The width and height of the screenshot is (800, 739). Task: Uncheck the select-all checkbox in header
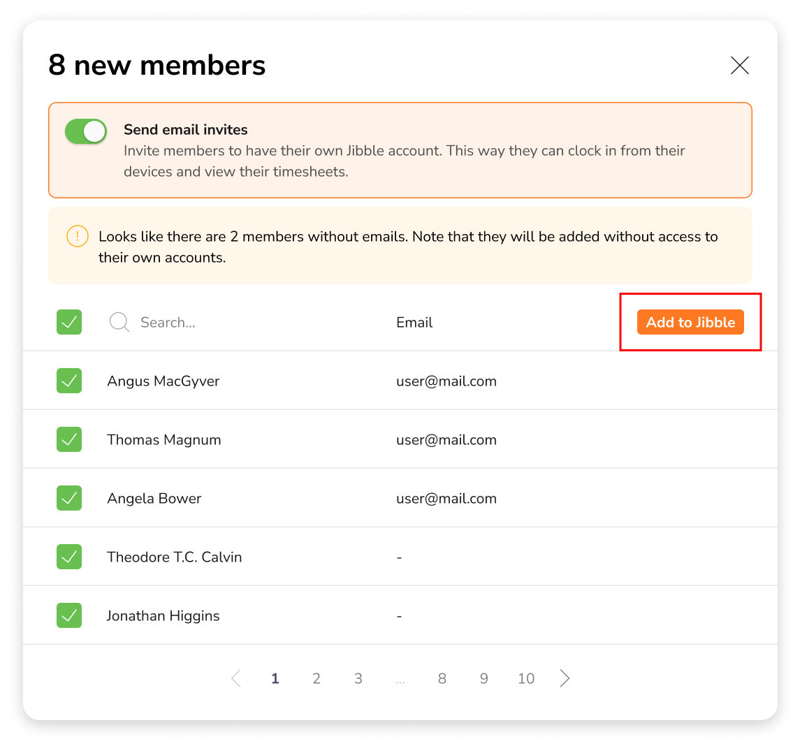(69, 322)
